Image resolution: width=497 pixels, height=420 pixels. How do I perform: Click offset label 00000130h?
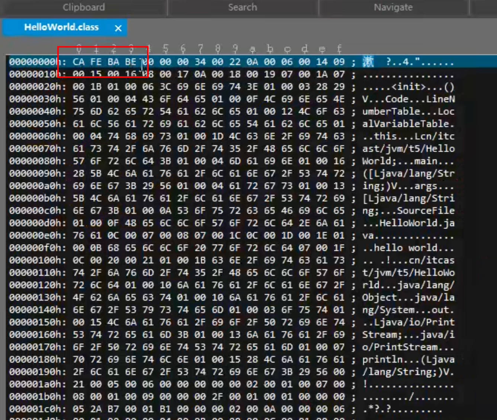pos(38,297)
